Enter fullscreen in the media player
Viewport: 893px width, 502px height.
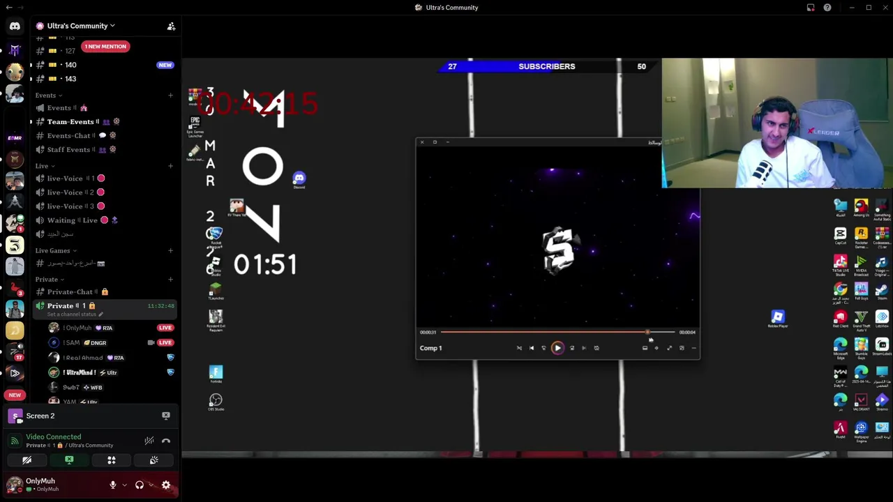670,348
